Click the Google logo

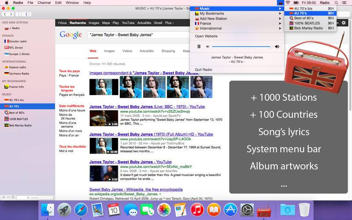[71, 35]
